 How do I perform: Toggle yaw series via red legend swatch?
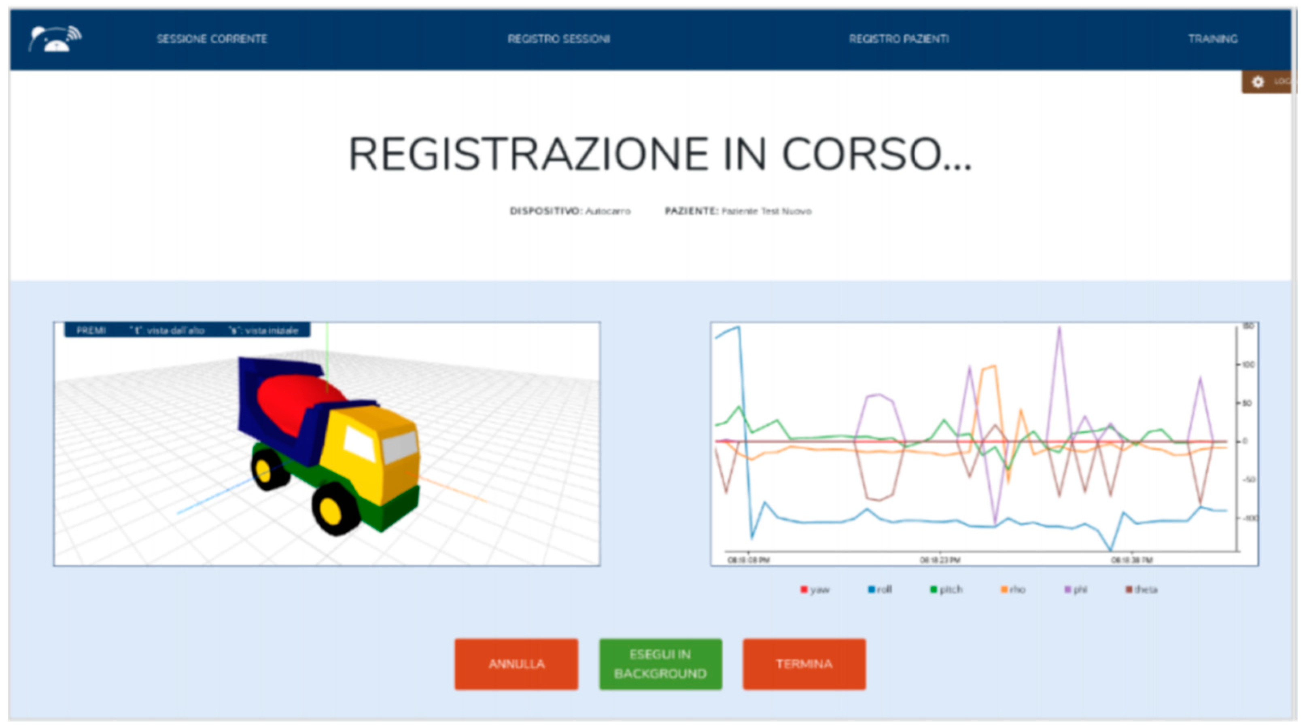click(804, 589)
